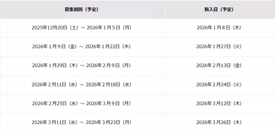Select period starting 2025年12月20日（土）

[55, 28]
